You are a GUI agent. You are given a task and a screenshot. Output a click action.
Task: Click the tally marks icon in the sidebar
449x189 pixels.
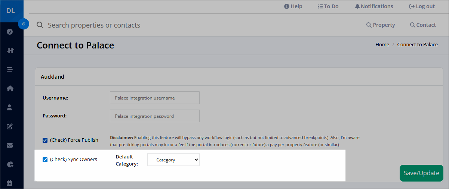coord(10,50)
